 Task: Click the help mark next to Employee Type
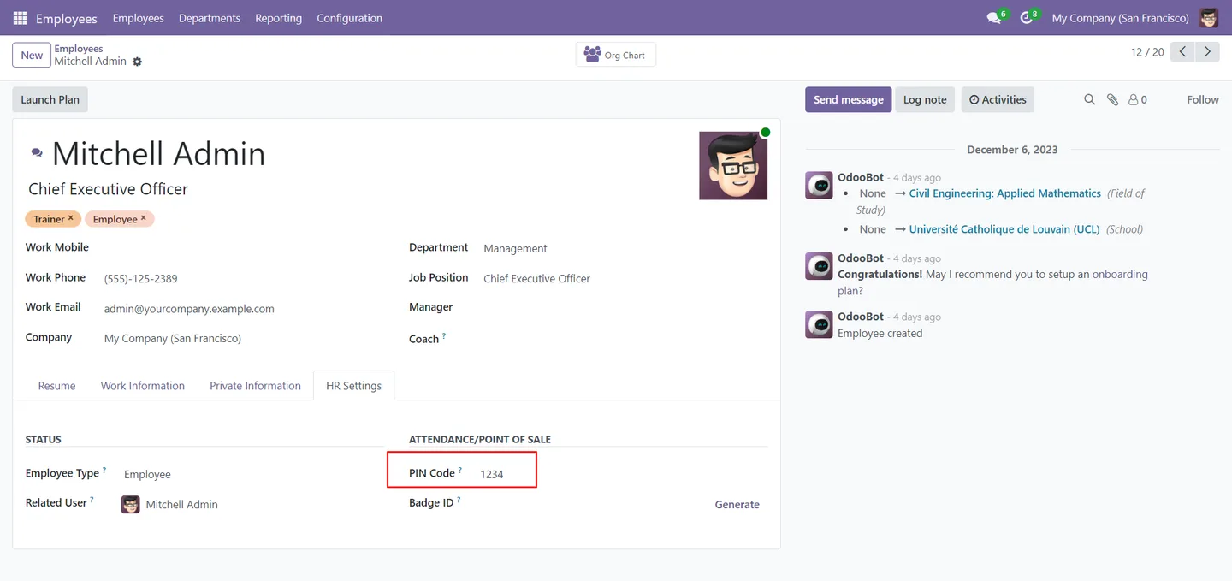(104, 470)
